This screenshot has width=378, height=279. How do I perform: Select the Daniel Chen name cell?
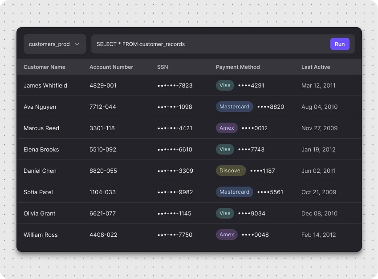pos(40,171)
